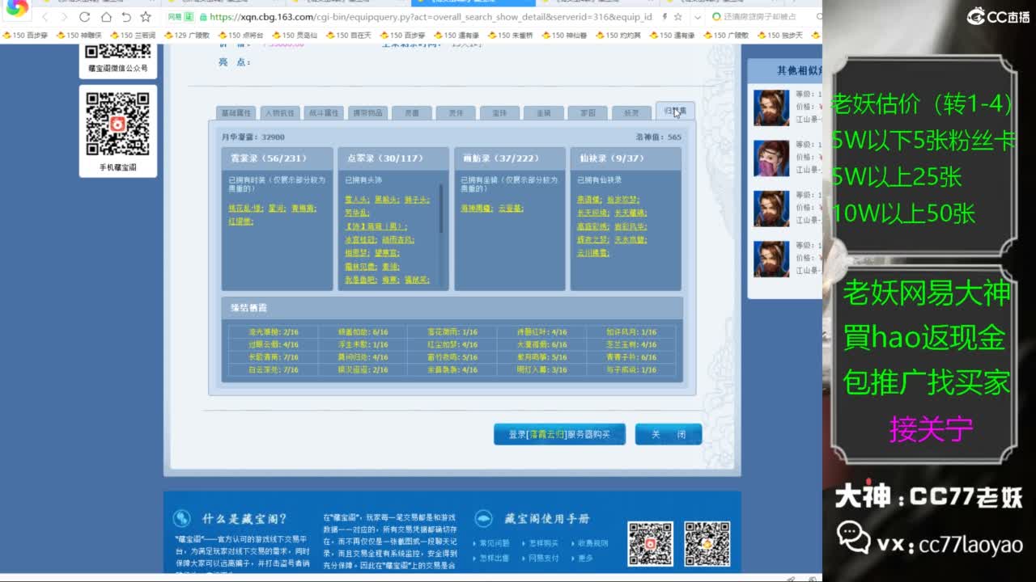Open the 网易支付 footer link
The image size is (1036, 582).
pos(543,558)
